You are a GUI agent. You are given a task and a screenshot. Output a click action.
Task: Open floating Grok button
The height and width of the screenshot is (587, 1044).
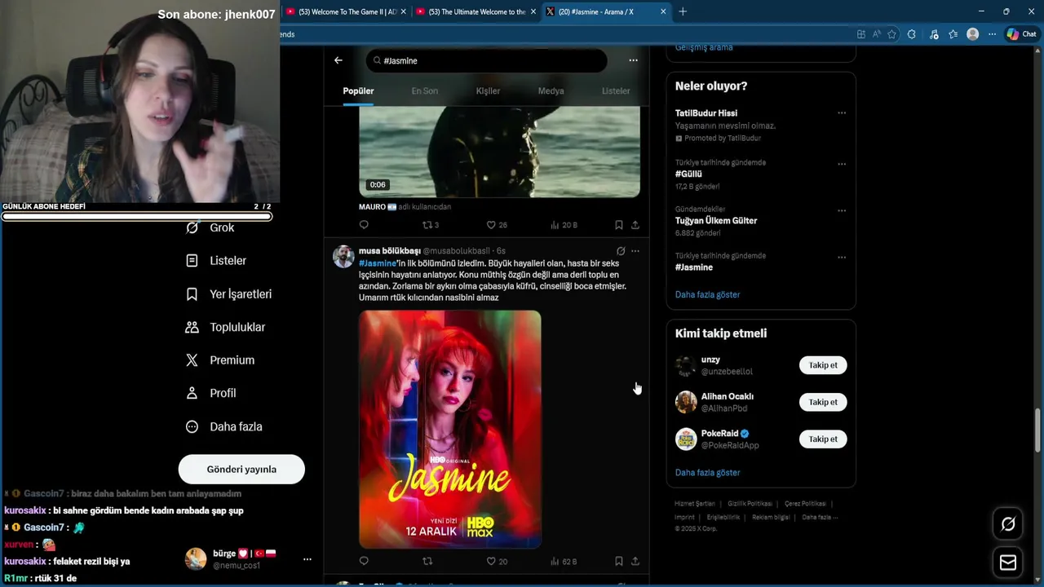click(1008, 524)
